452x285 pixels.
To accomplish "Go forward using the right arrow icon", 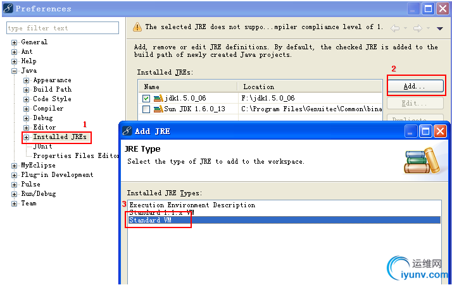I will 417,28.
